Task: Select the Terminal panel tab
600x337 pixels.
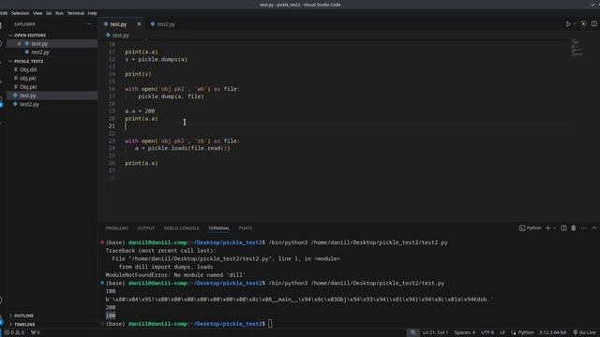Action: 218,228
